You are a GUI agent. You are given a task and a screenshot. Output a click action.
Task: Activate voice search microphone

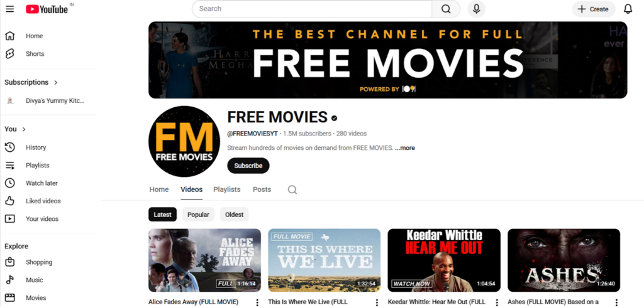click(477, 9)
